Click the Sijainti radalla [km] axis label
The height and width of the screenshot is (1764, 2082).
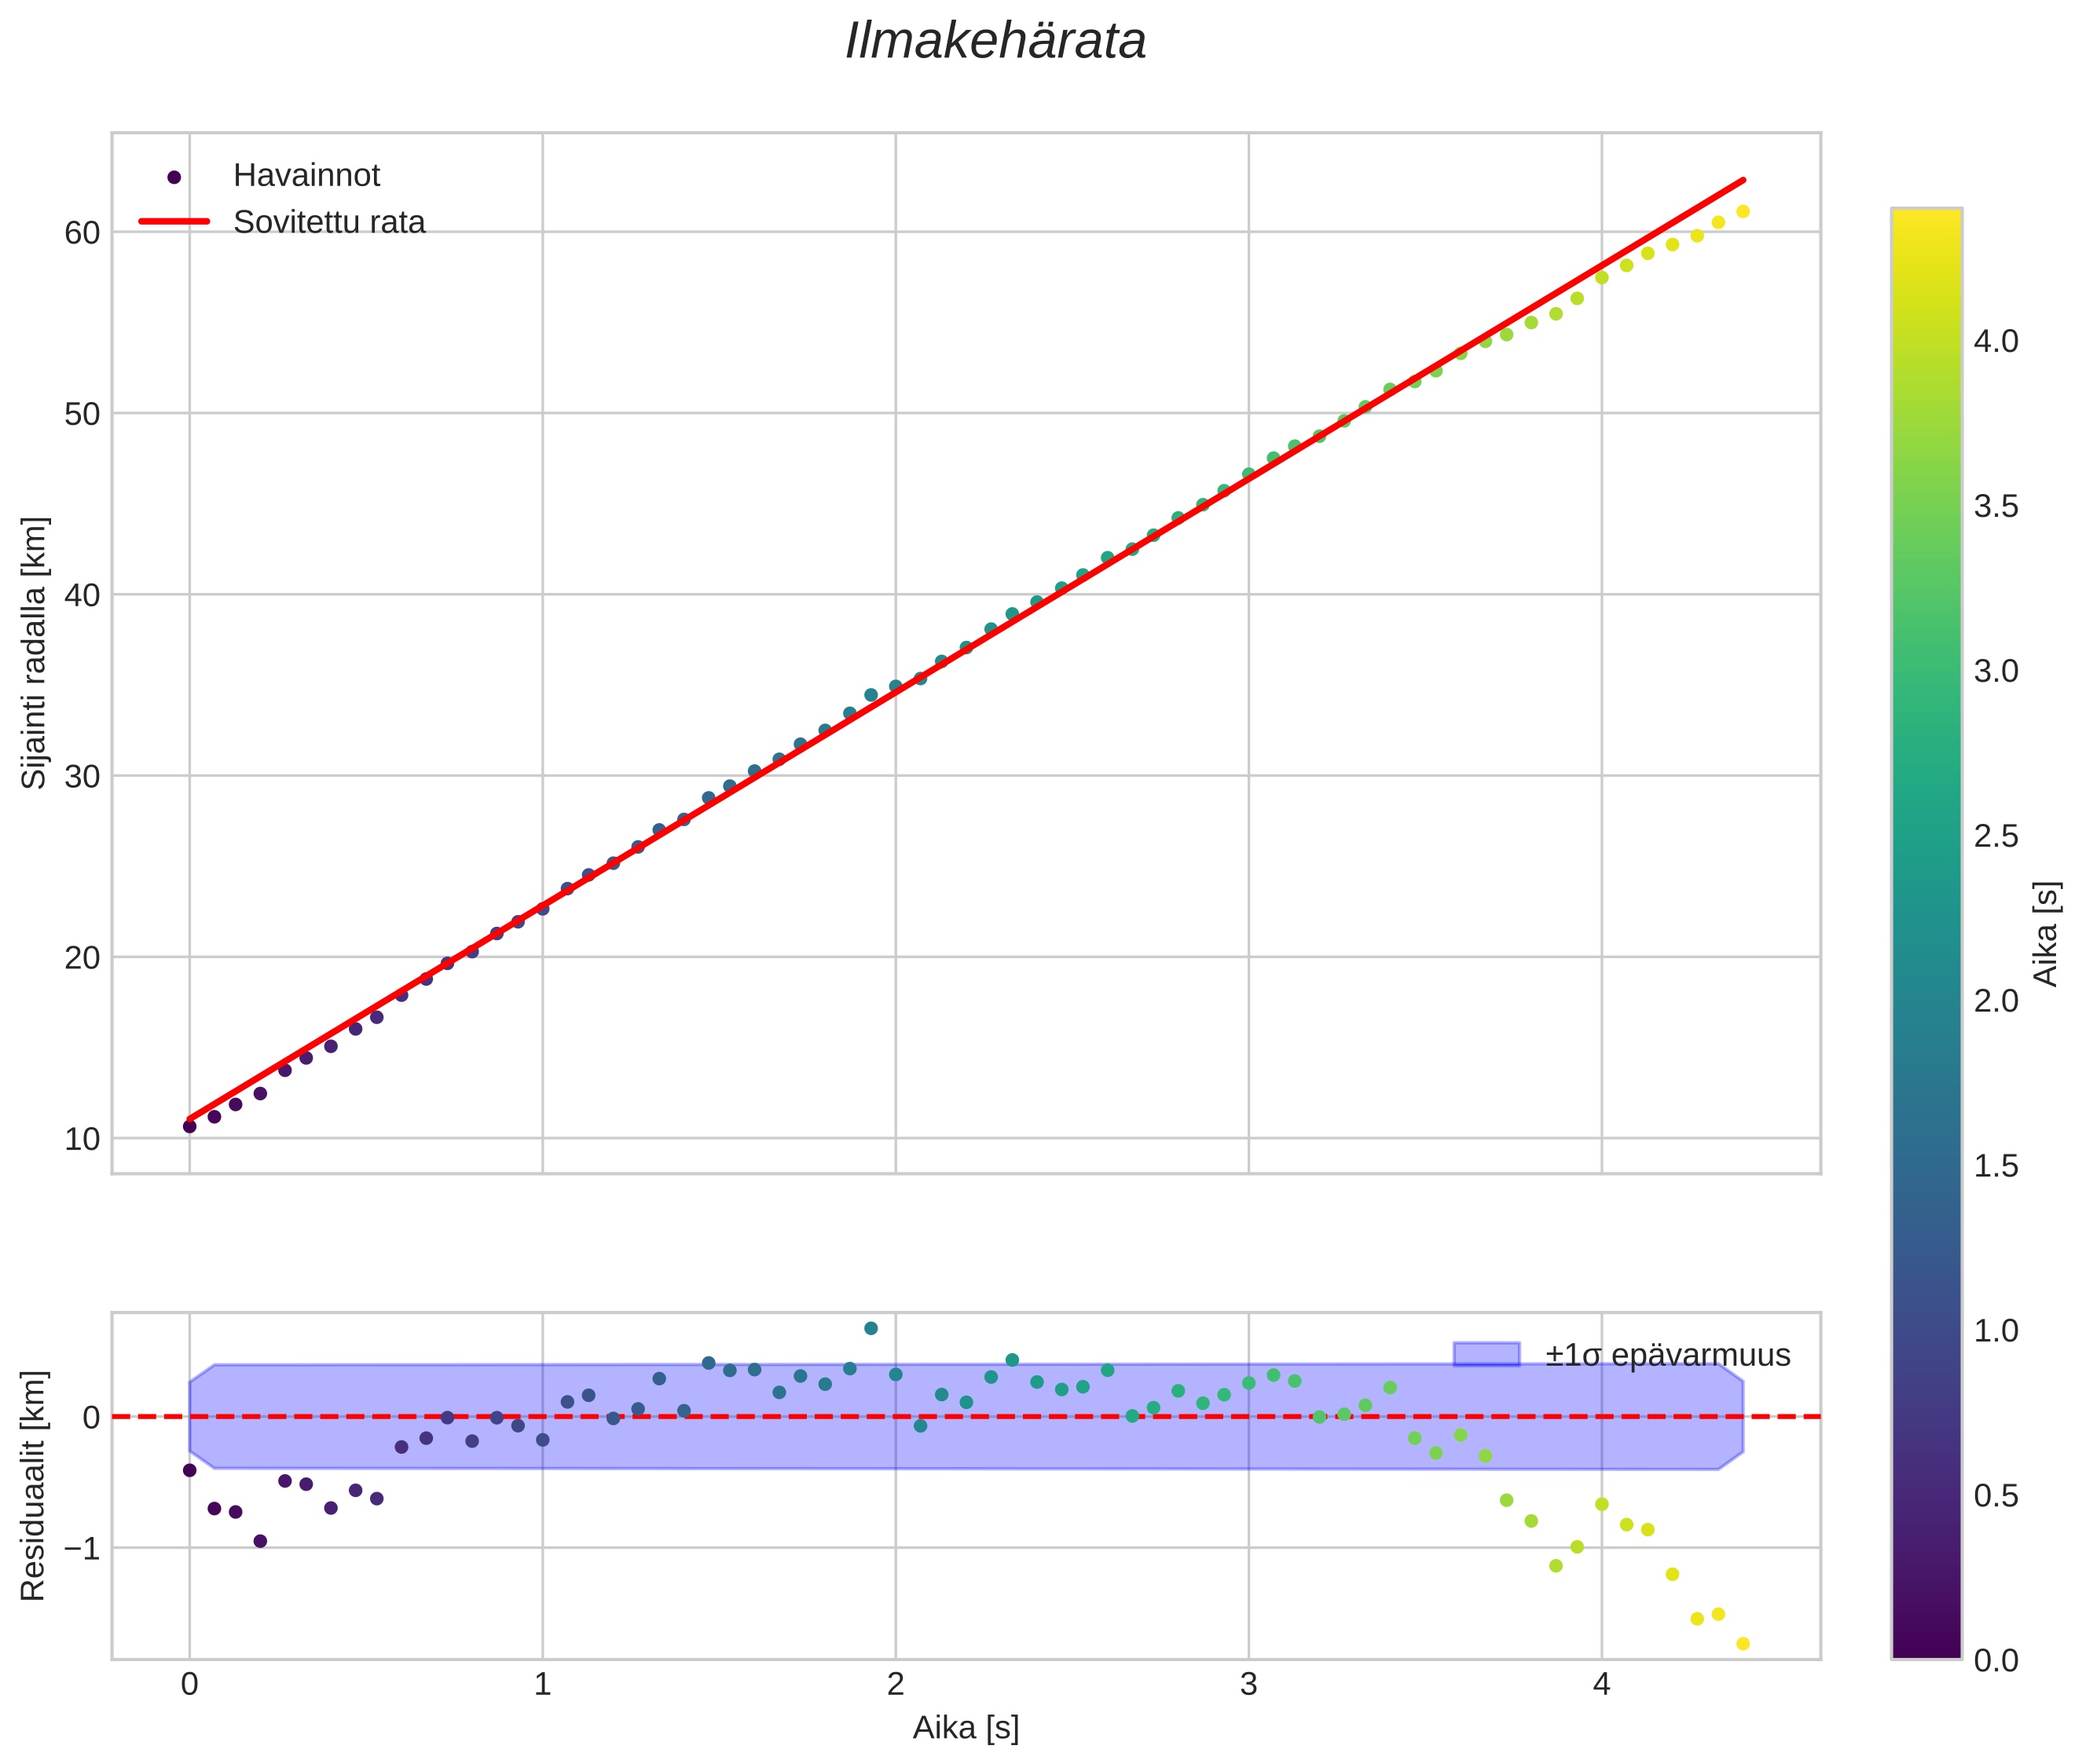click(34, 652)
